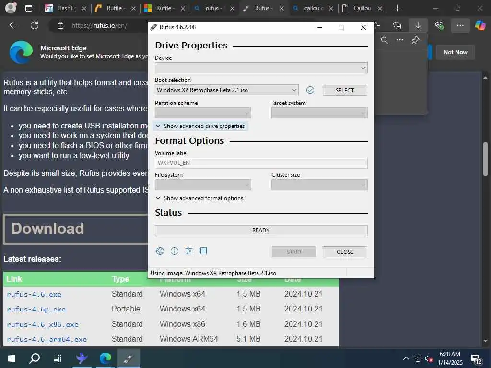Open Microsoft Edge from taskbar
The height and width of the screenshot is (368, 491).
105,358
